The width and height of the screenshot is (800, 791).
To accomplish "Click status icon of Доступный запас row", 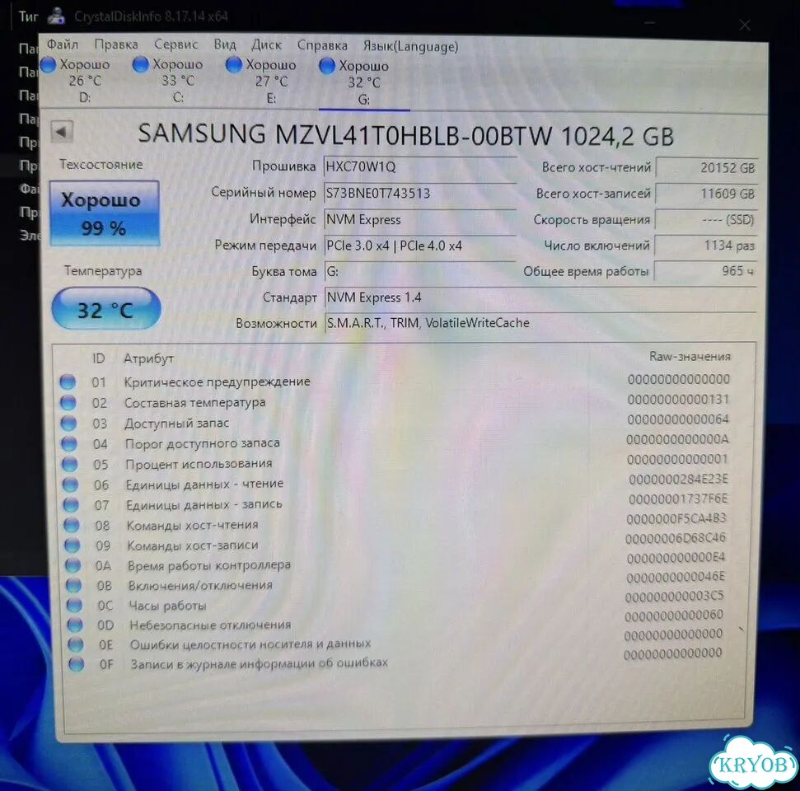I will point(68,423).
